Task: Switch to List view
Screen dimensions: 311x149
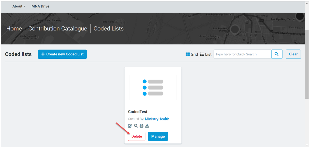Action: (206, 54)
